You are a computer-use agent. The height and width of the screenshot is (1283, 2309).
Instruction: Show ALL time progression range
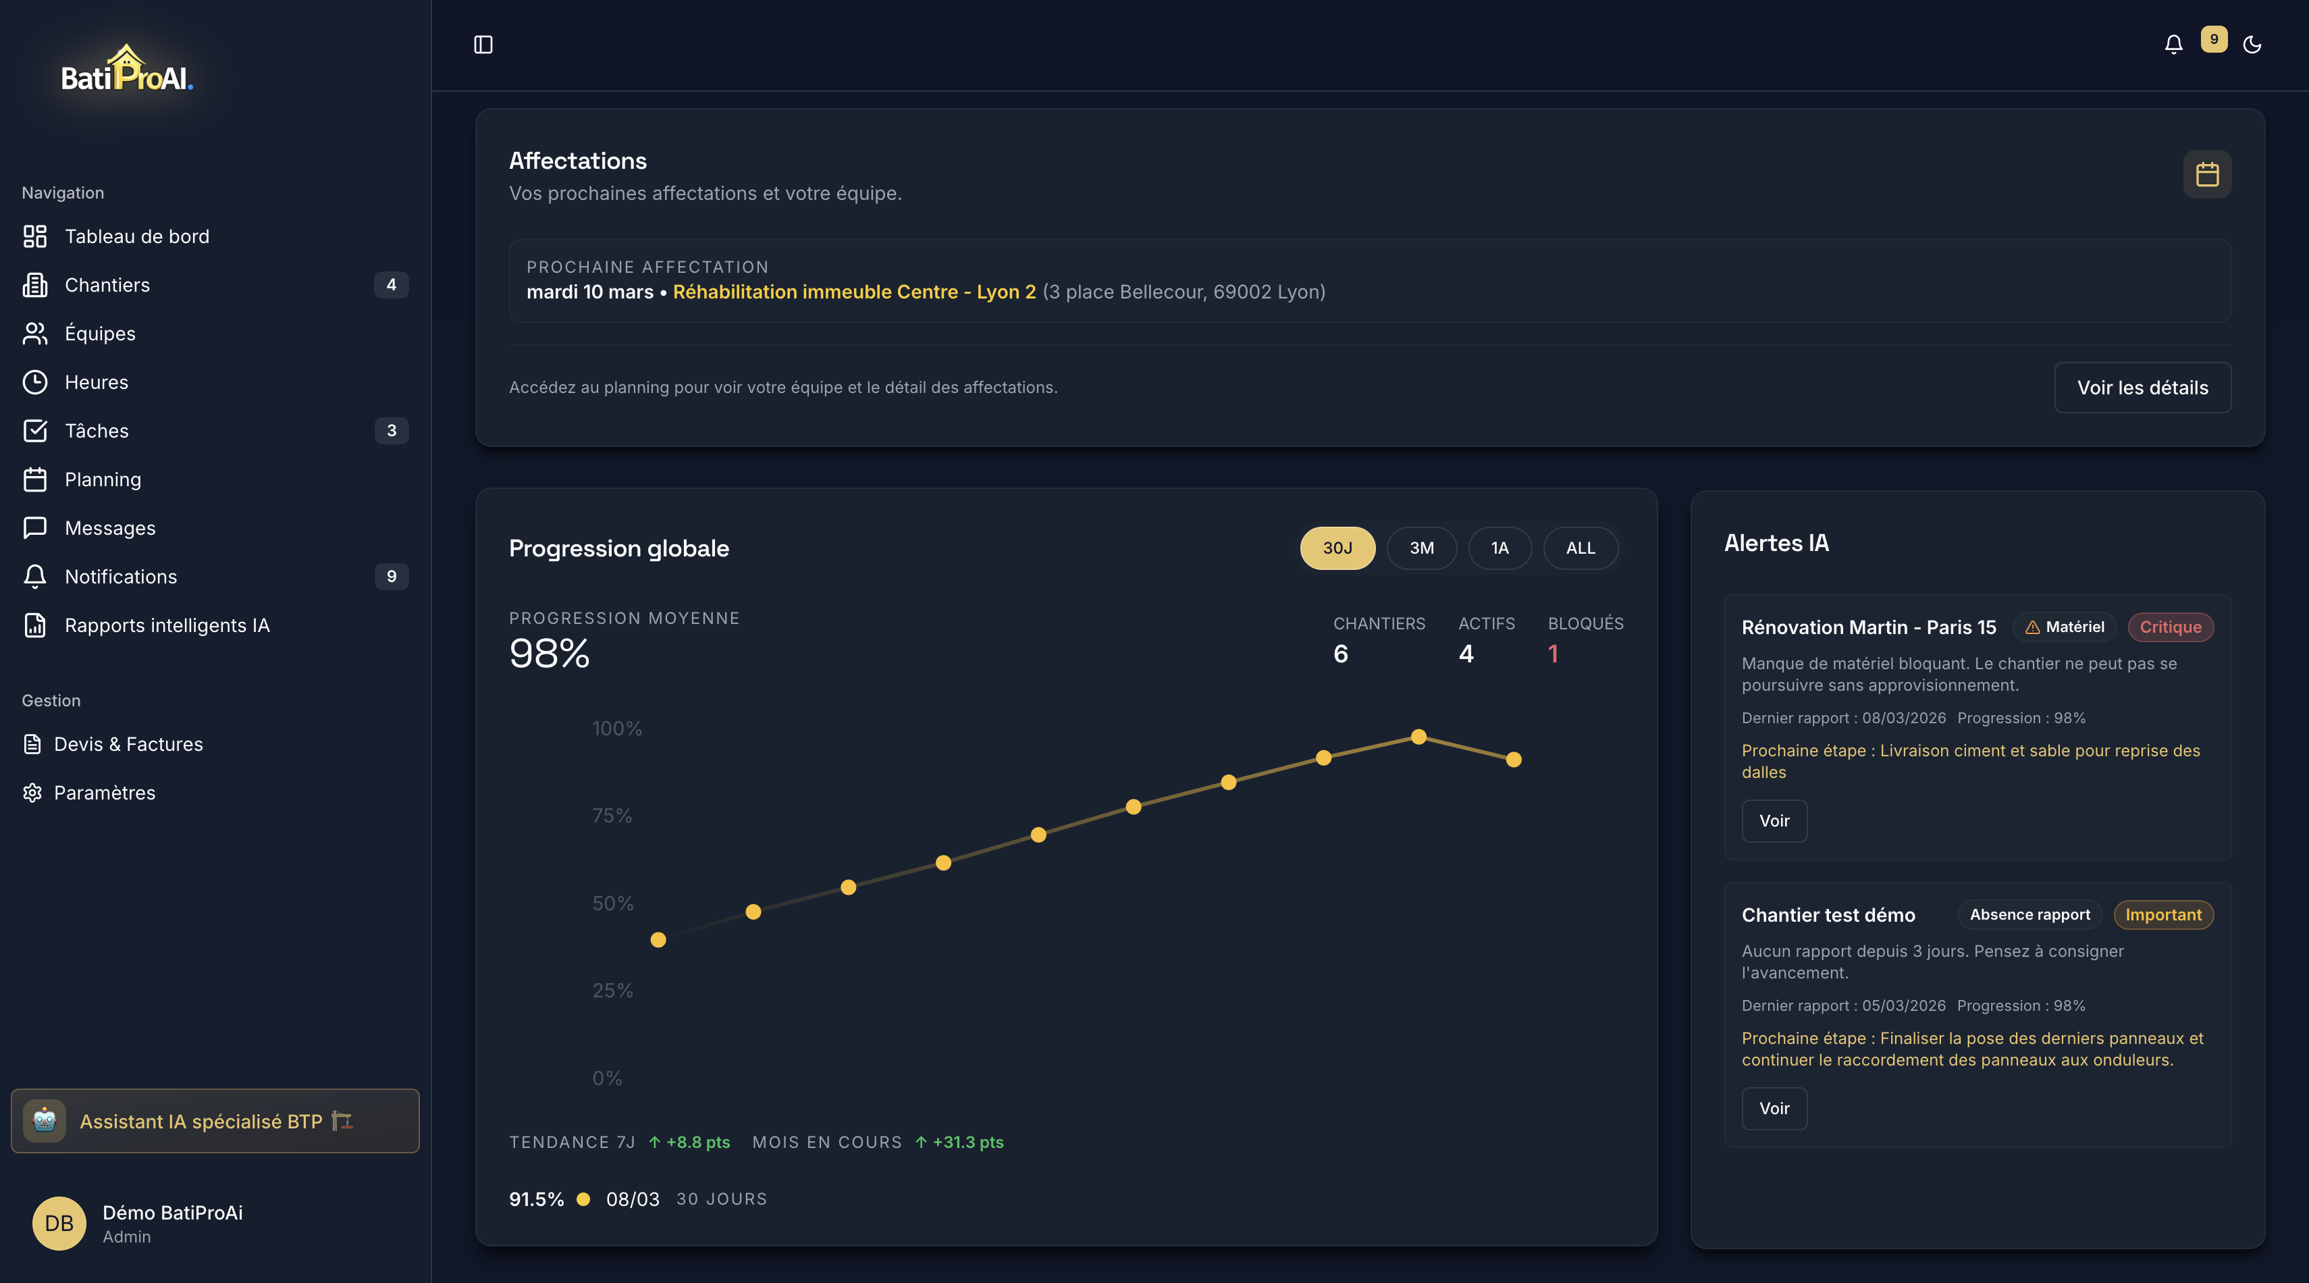point(1579,548)
